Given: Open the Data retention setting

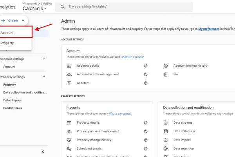Looking at the screenshot, I should point(184,149).
